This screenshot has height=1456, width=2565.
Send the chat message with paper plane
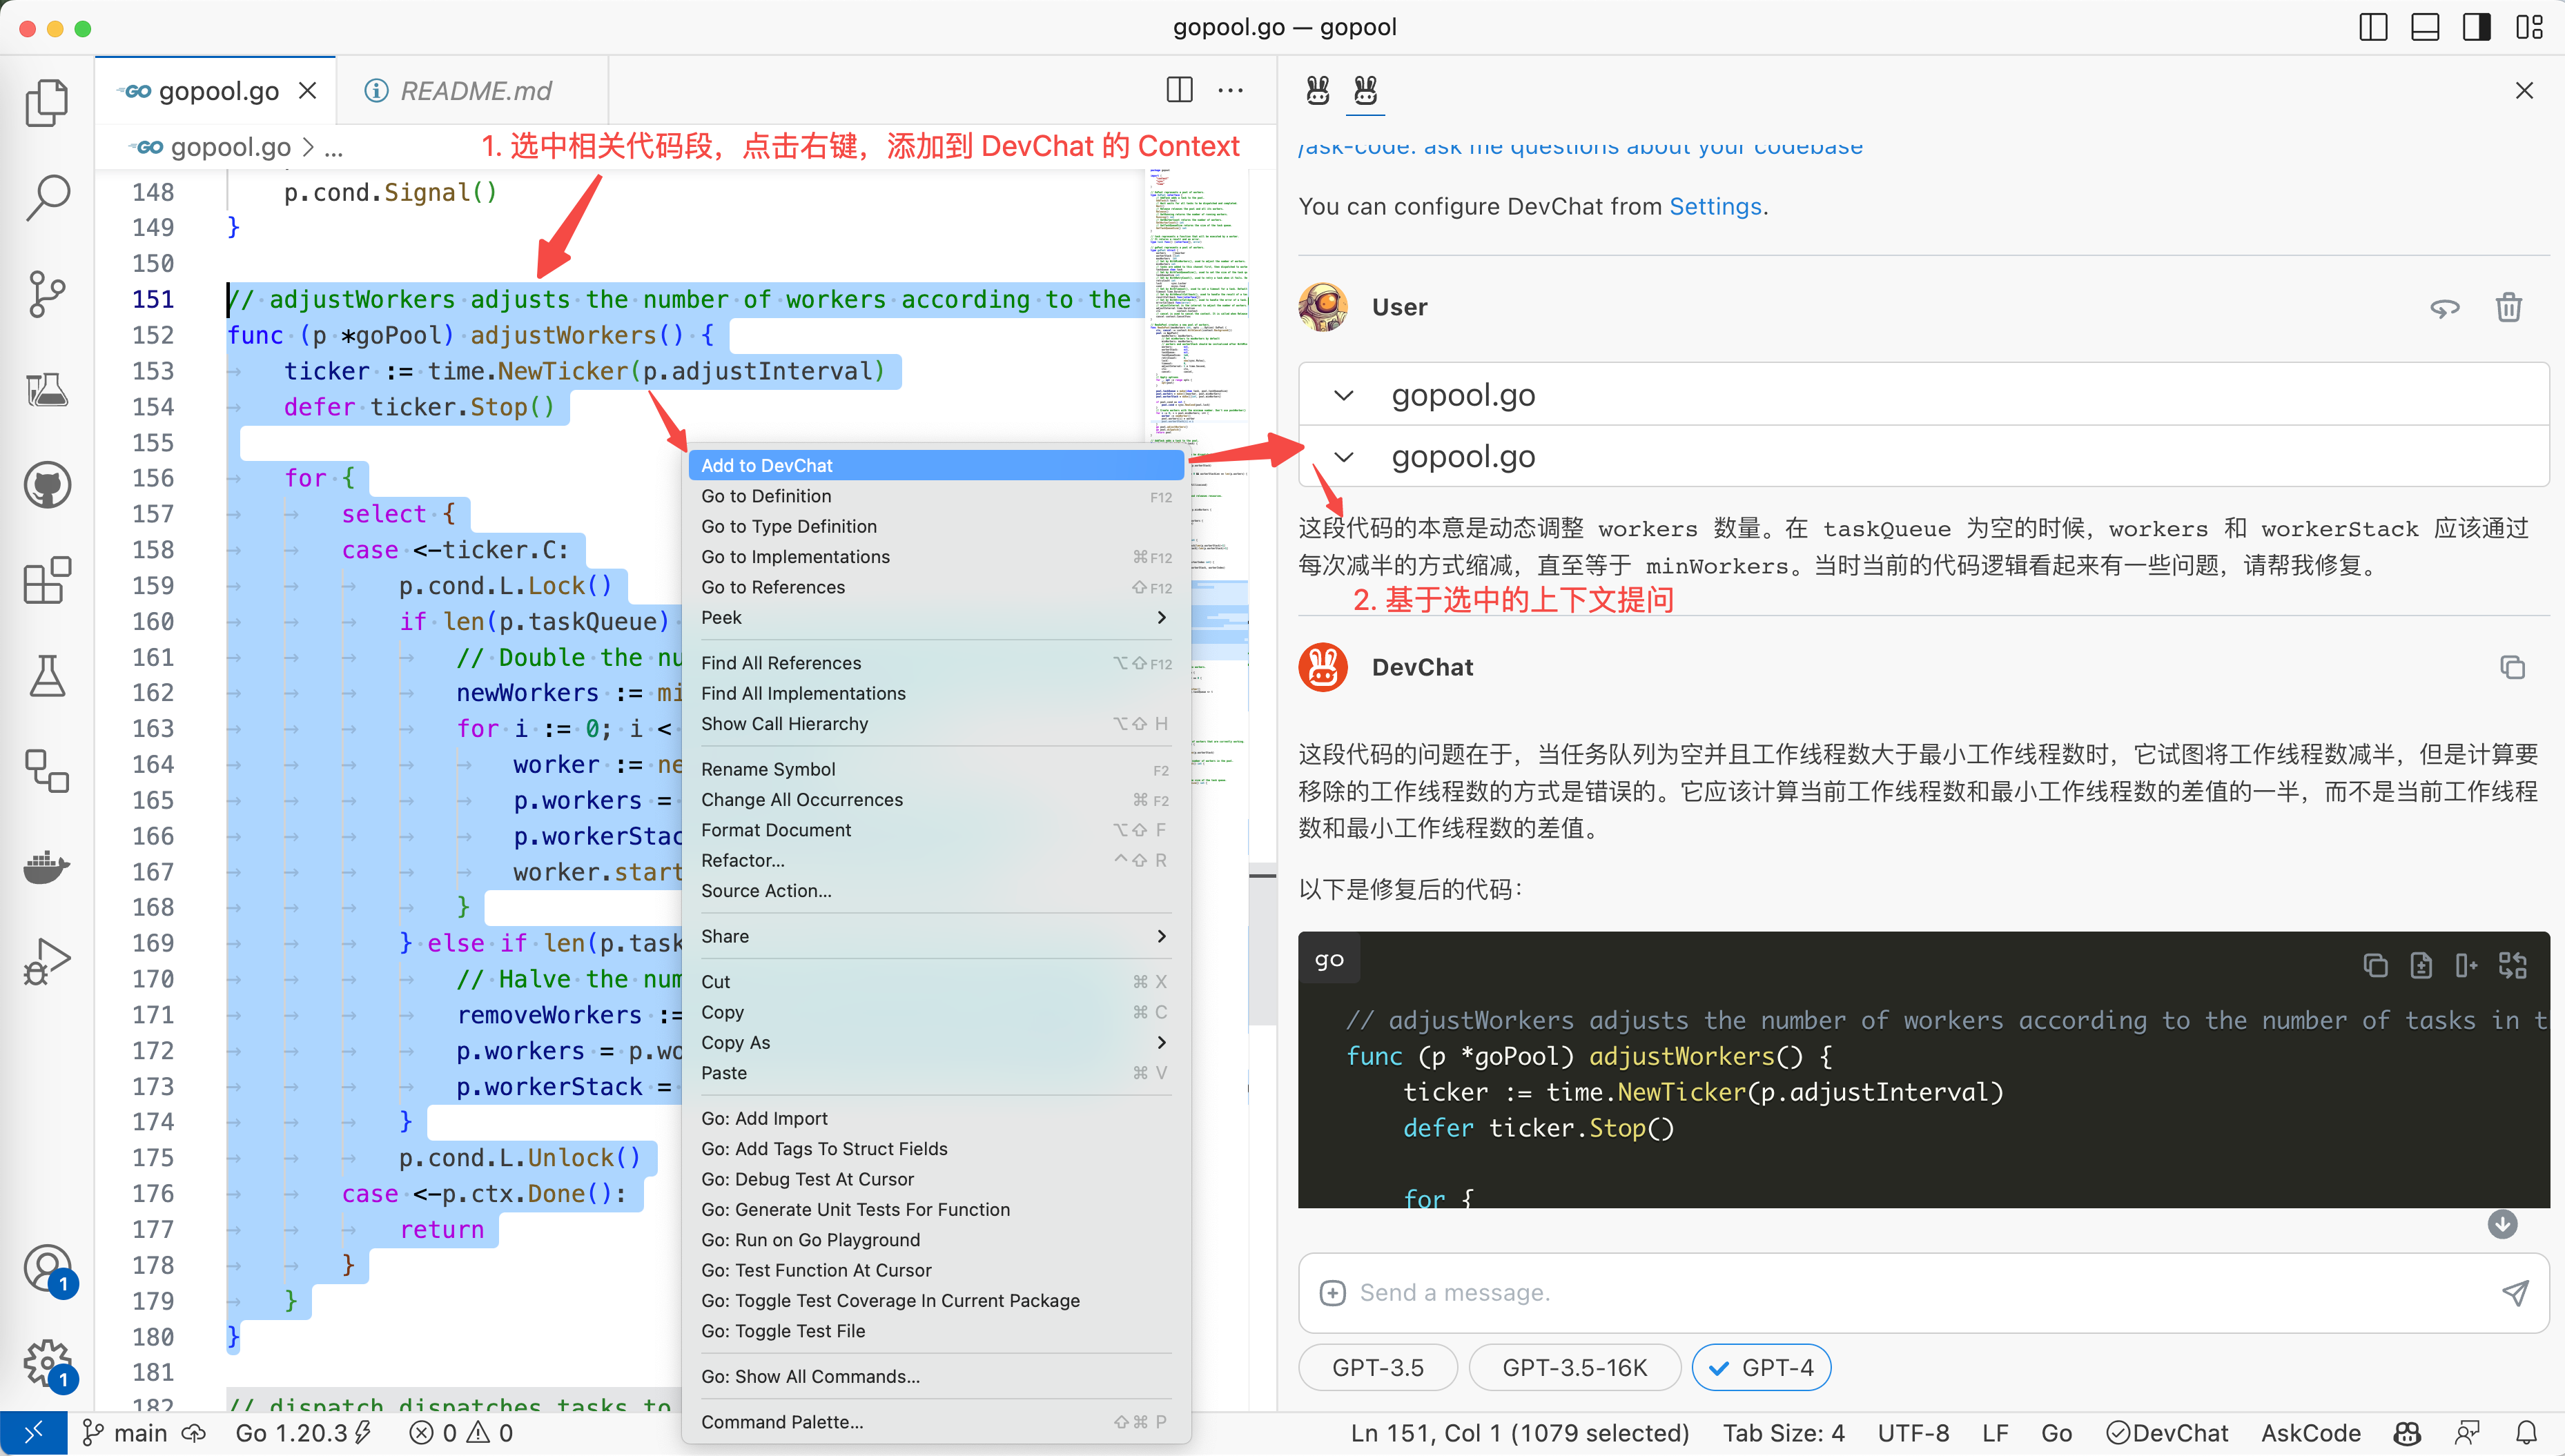2514,1292
